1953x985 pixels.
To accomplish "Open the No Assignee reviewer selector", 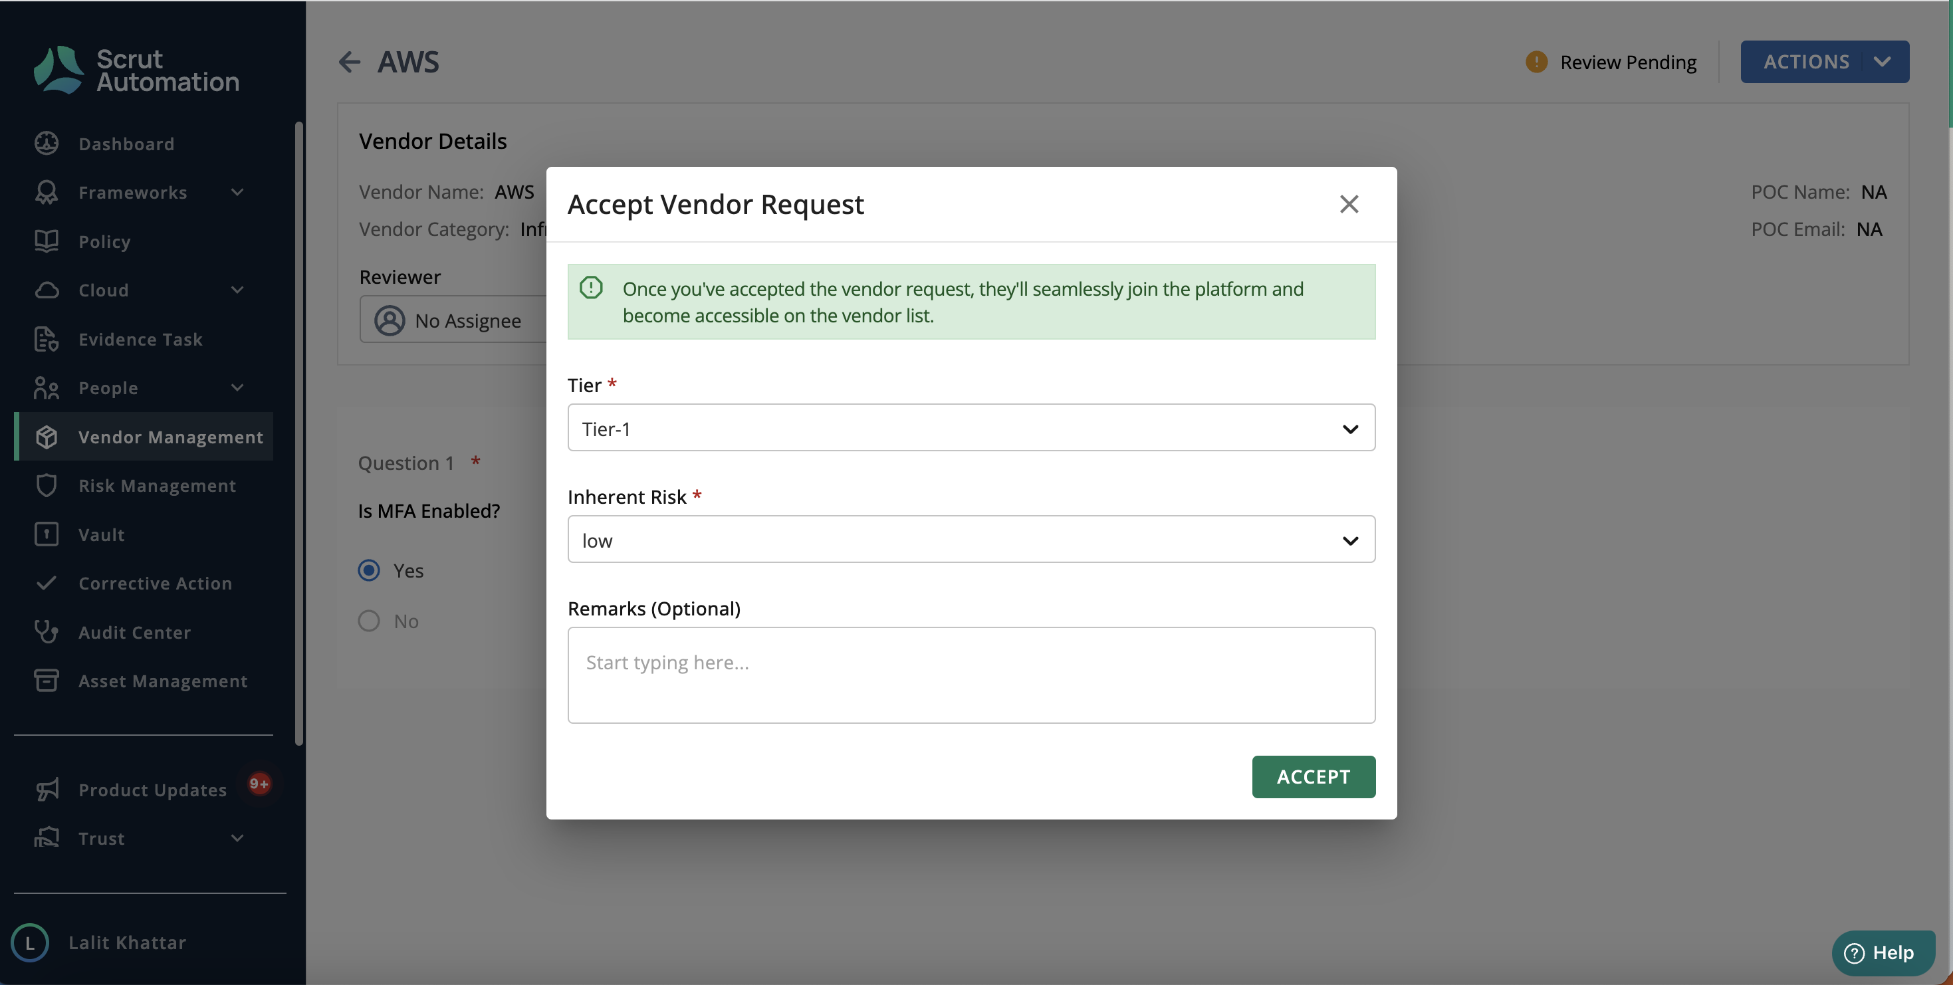I will click(x=453, y=319).
